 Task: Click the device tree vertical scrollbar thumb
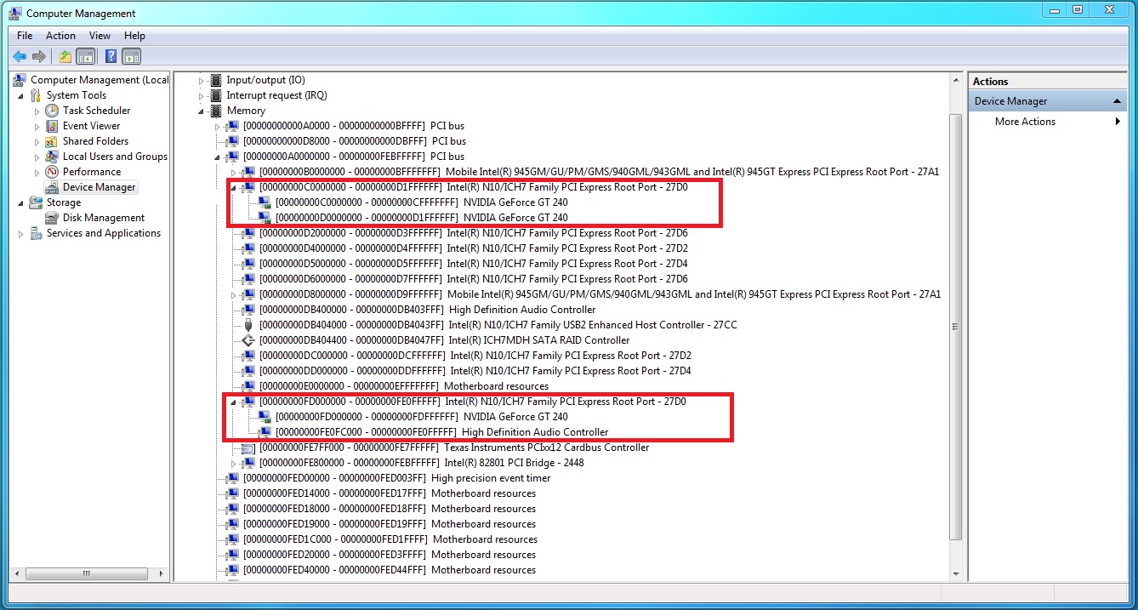[955, 326]
